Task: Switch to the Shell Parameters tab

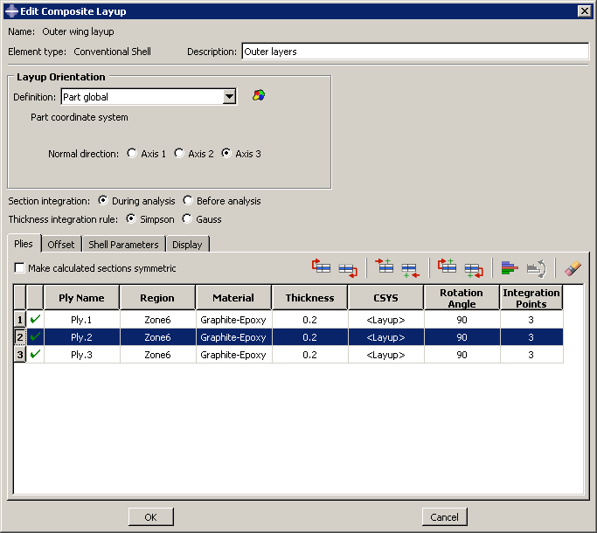Action: (123, 245)
